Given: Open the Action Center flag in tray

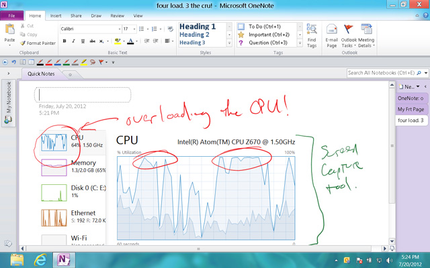Looking at the screenshot, I should click(359, 261).
